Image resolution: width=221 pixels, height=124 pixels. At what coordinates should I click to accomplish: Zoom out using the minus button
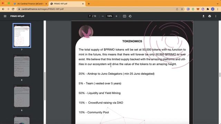click(103, 16)
